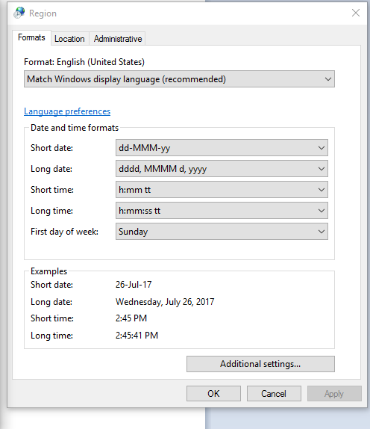The height and width of the screenshot is (429, 370).
Task: Close the Region dialog window
Action: (x=356, y=13)
